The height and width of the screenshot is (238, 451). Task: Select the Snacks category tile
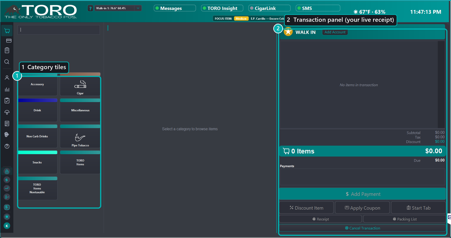pyautogui.click(x=37, y=162)
